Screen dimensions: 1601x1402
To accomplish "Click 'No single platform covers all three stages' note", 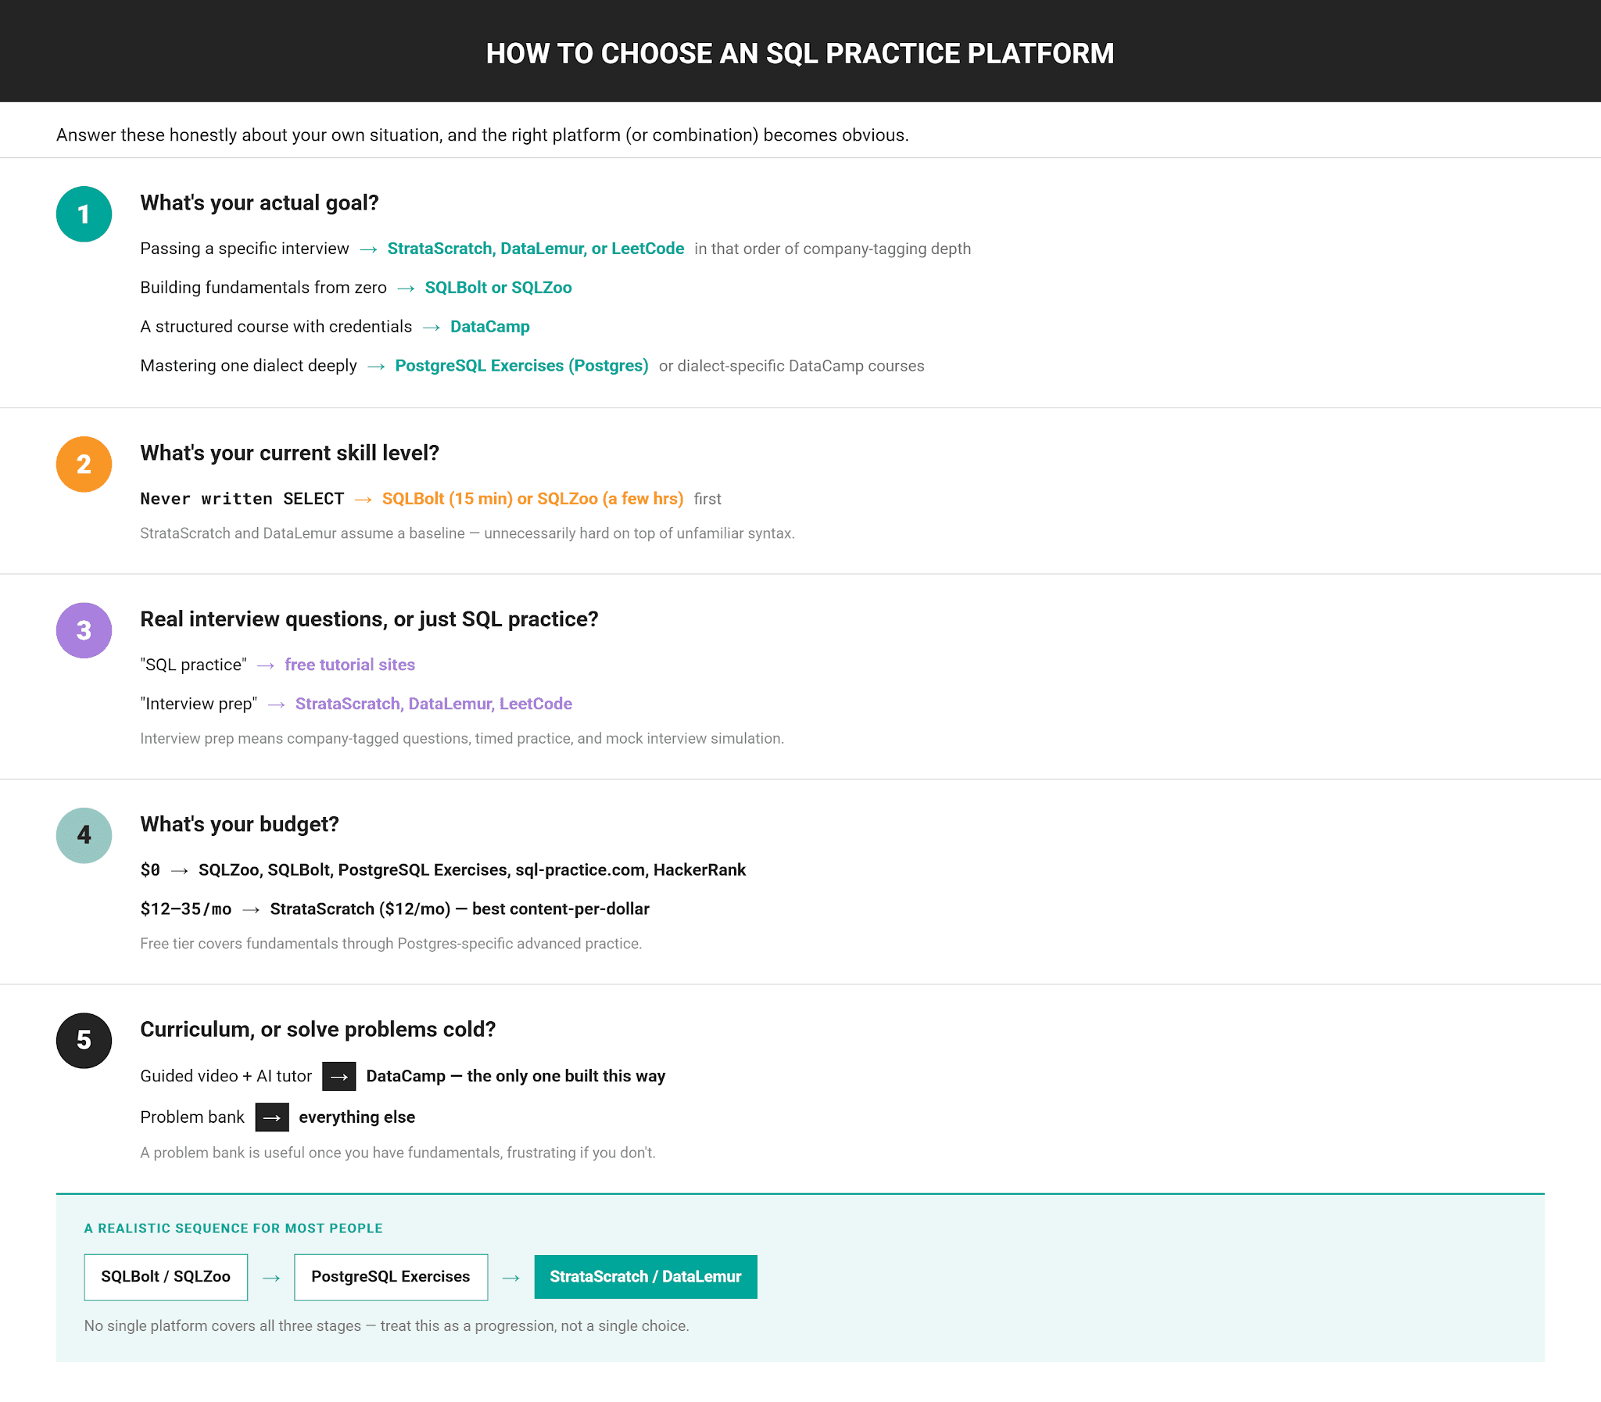I will (x=386, y=1326).
